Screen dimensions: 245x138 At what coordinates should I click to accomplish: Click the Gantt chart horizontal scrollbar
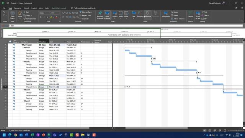click(x=157, y=128)
